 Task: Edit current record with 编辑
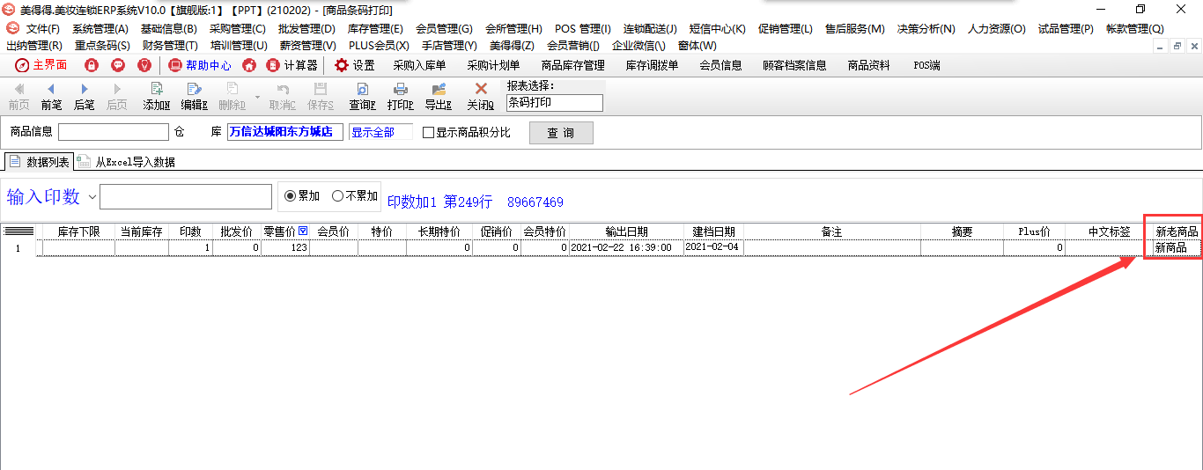click(194, 97)
